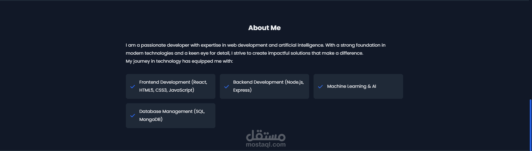Select the Machine Learning & AI label
Screen dimensions: 532x151
pyautogui.click(x=351, y=86)
